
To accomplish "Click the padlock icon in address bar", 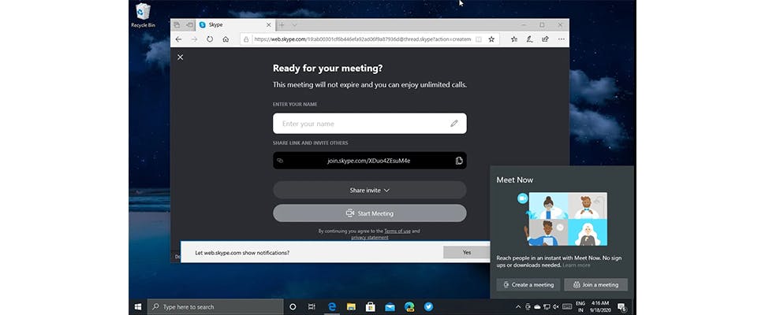I will (246, 39).
